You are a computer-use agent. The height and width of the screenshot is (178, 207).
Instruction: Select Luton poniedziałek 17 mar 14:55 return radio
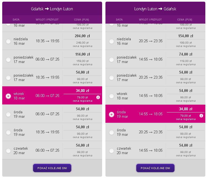click(112, 60)
